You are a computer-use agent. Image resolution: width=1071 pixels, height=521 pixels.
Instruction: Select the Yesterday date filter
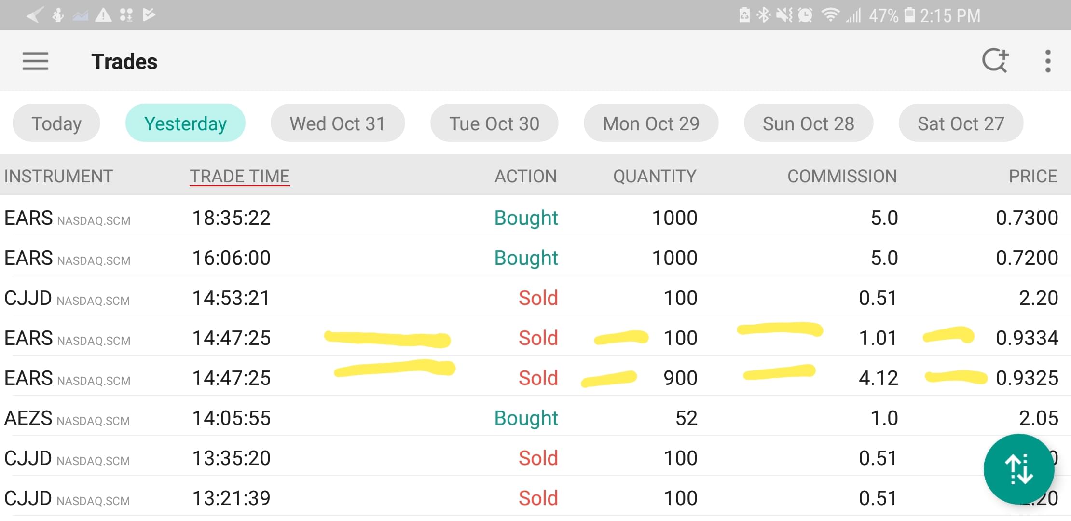point(185,123)
